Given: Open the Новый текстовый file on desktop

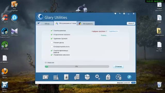Looking at the screenshot, I should pos(159,47).
